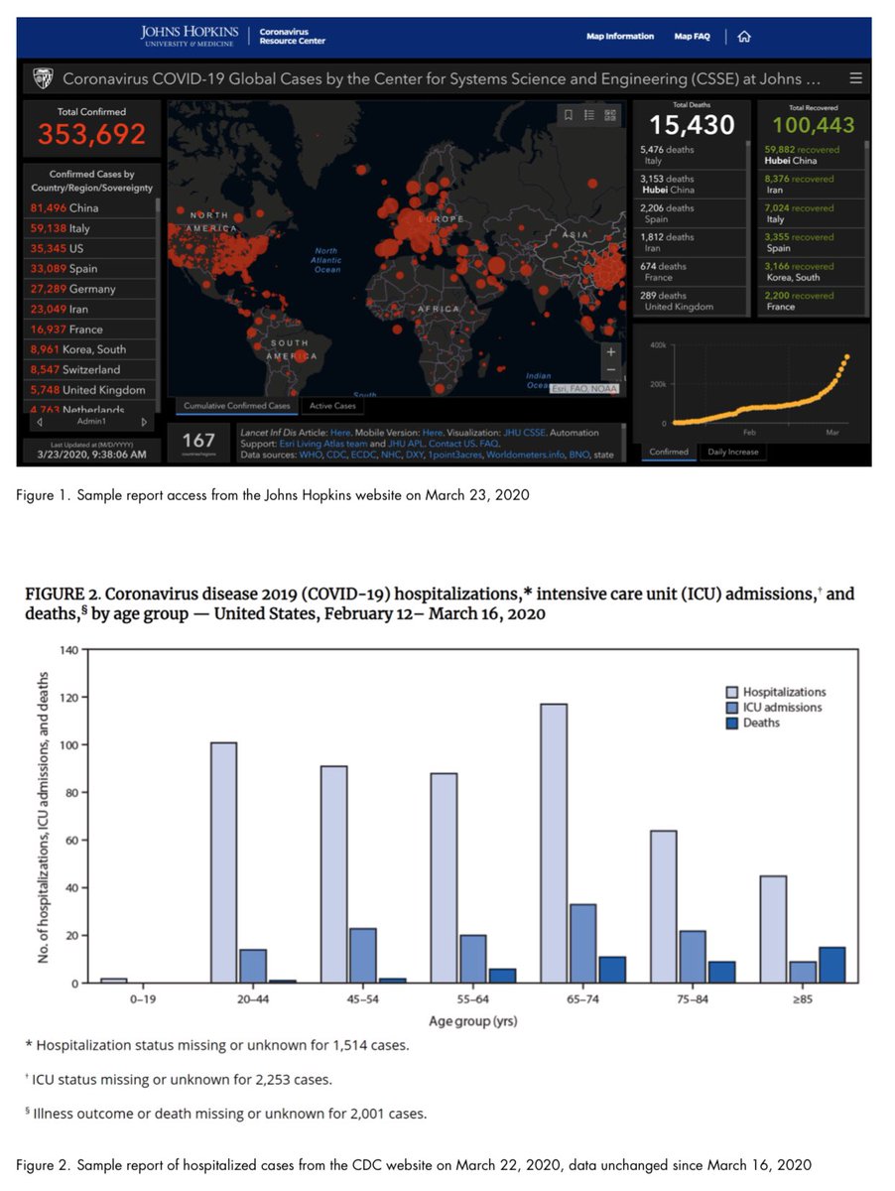Zoom out using the map minus button
The height and width of the screenshot is (1191, 895).
[x=610, y=370]
